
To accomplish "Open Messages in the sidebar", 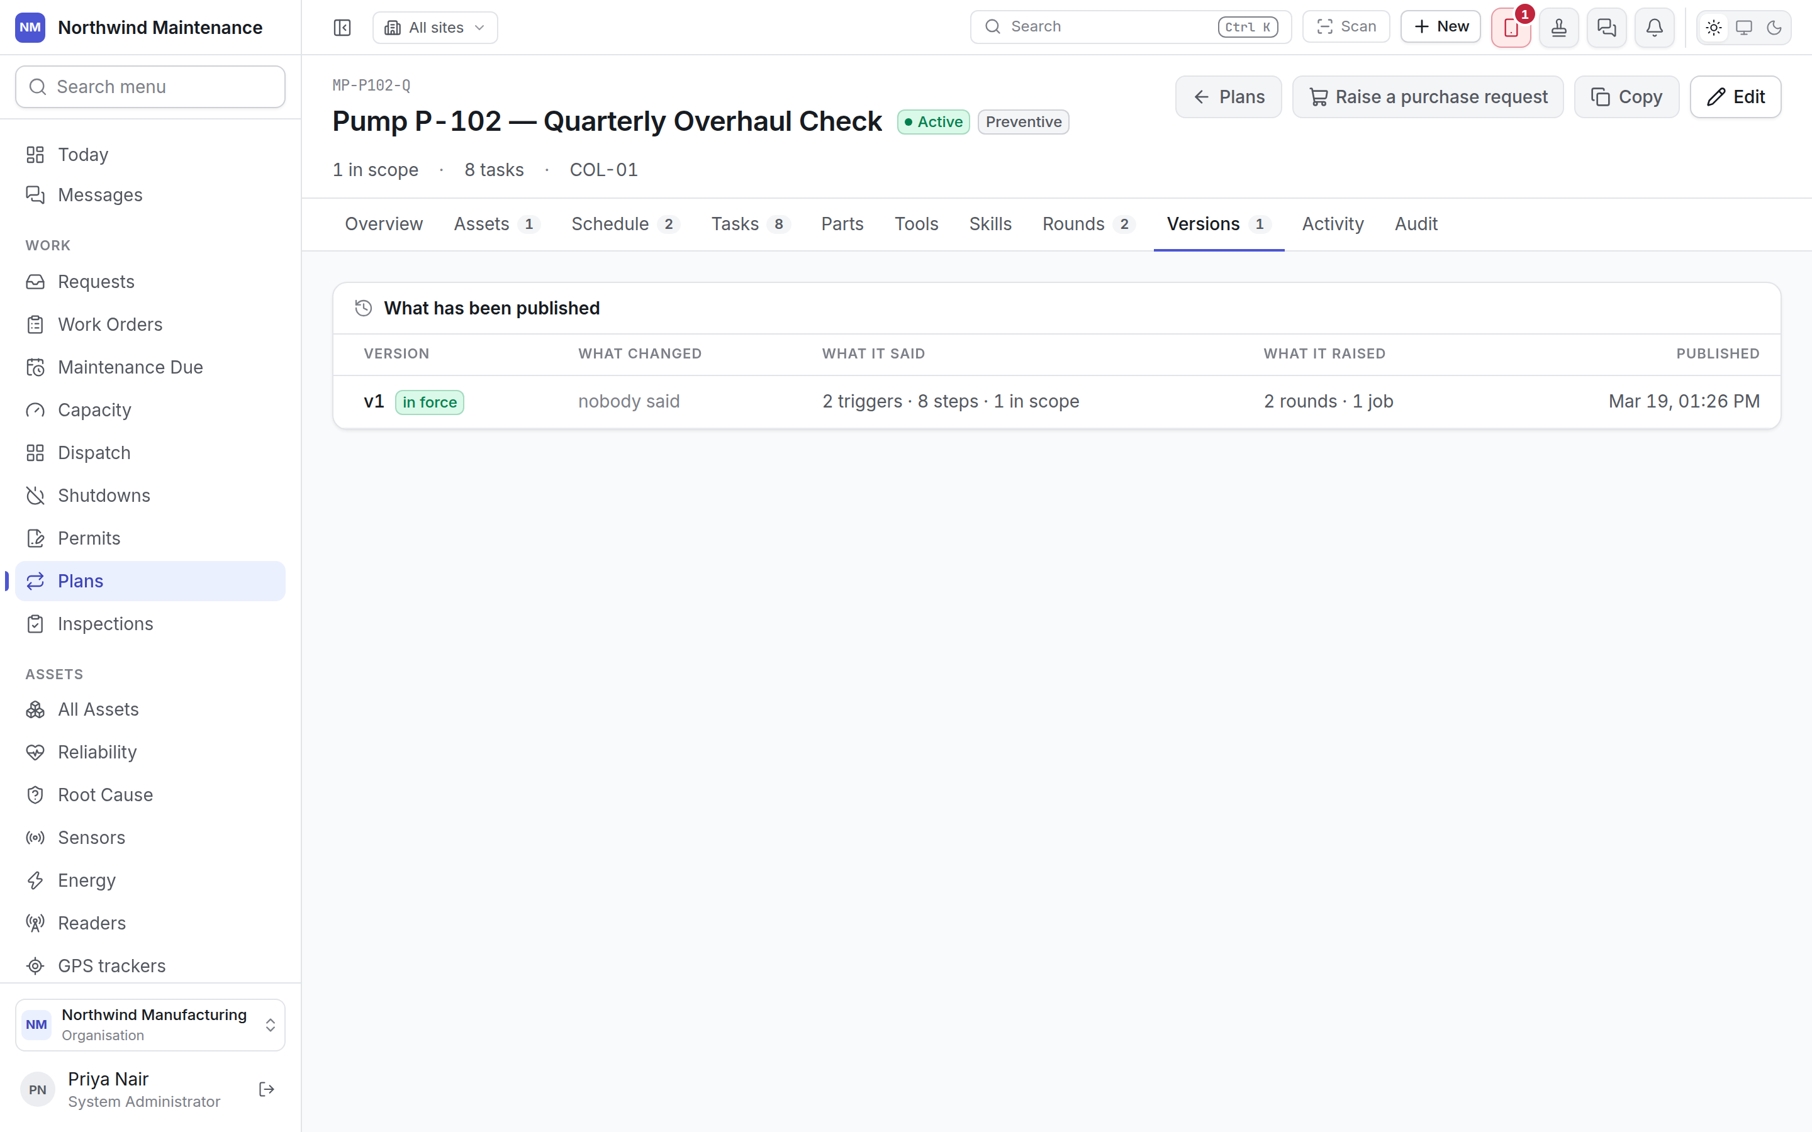I will pyautogui.click(x=150, y=195).
